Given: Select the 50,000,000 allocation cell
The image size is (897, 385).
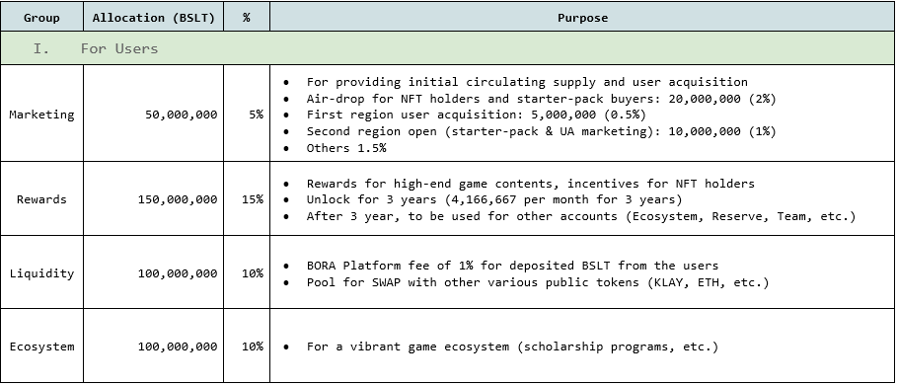Looking at the screenshot, I should [153, 114].
